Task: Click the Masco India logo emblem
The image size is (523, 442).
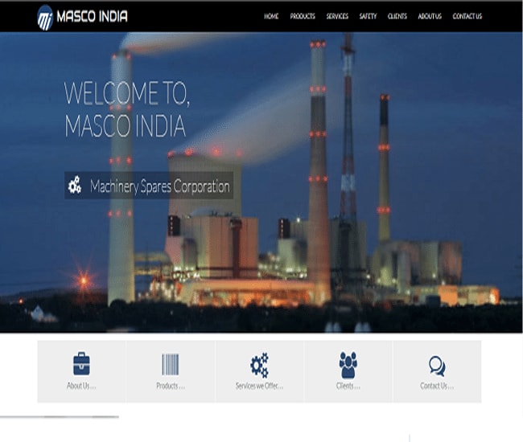Action: pyautogui.click(x=45, y=18)
